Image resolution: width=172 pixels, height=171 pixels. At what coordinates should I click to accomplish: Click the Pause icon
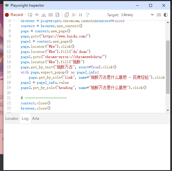[x=81, y=15]
